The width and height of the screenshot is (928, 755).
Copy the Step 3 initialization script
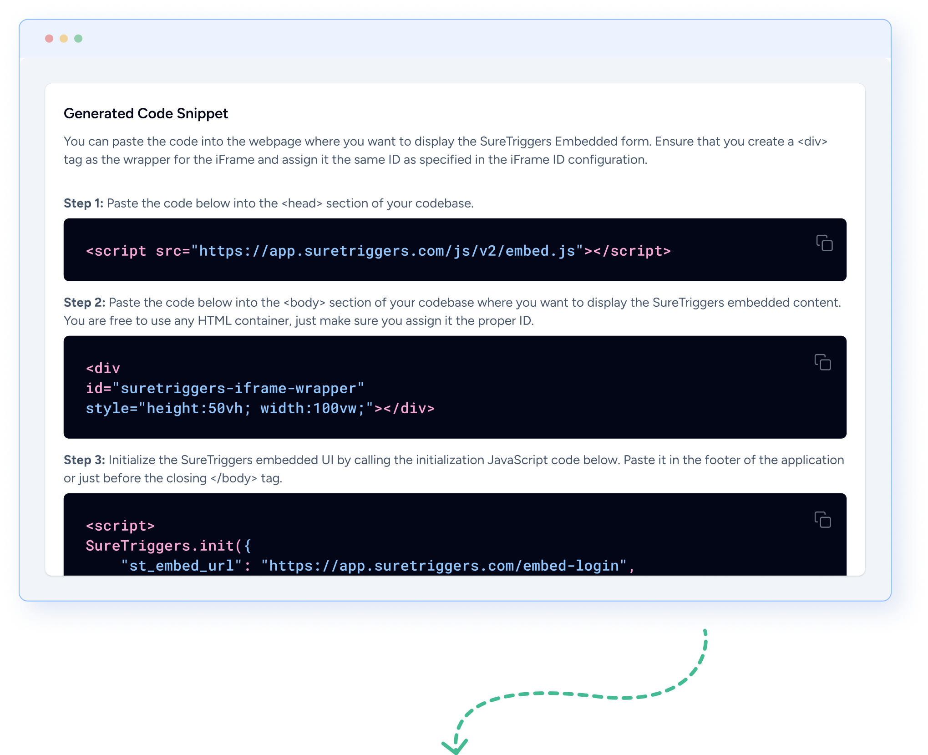point(822,520)
